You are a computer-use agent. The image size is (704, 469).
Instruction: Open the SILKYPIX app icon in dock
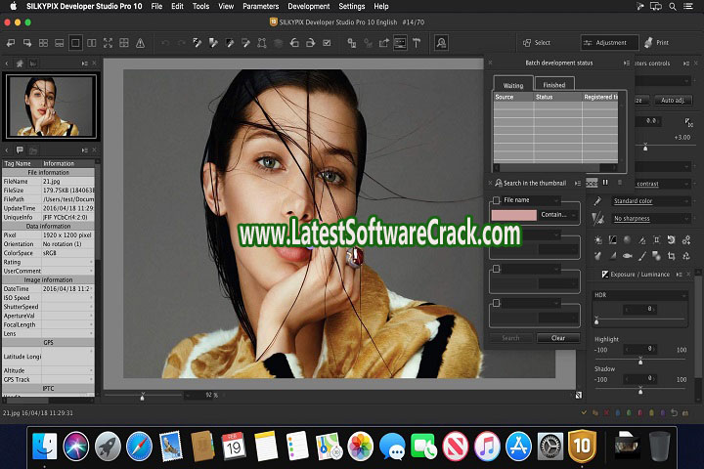(x=583, y=447)
